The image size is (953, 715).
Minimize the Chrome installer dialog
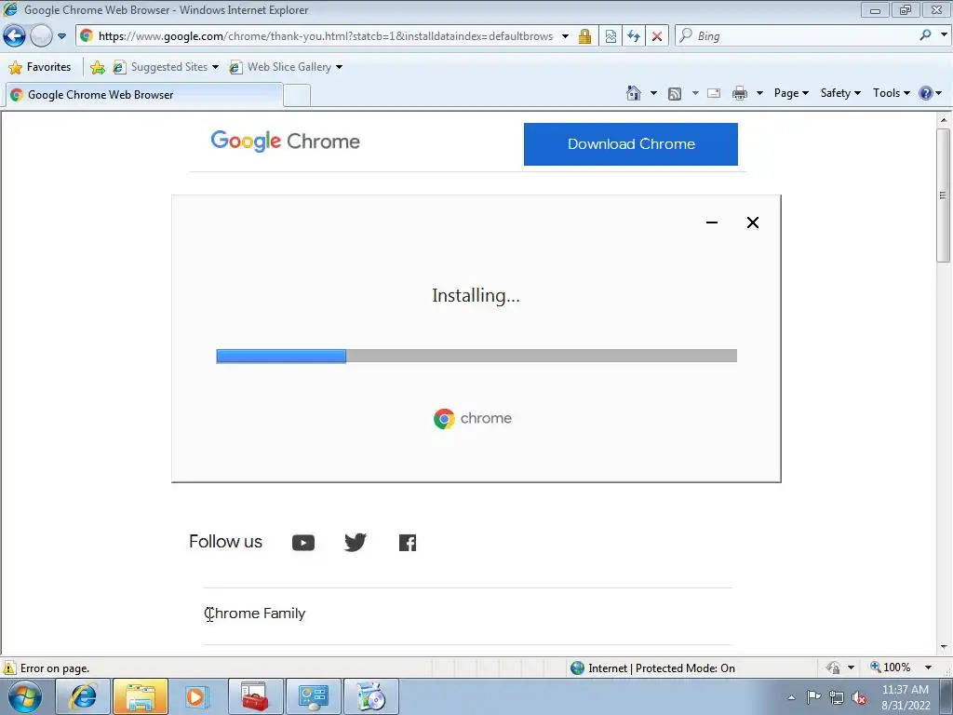pyautogui.click(x=712, y=223)
